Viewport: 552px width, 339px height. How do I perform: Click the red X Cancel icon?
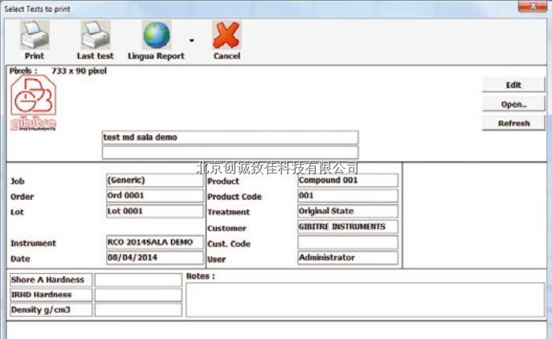(227, 35)
